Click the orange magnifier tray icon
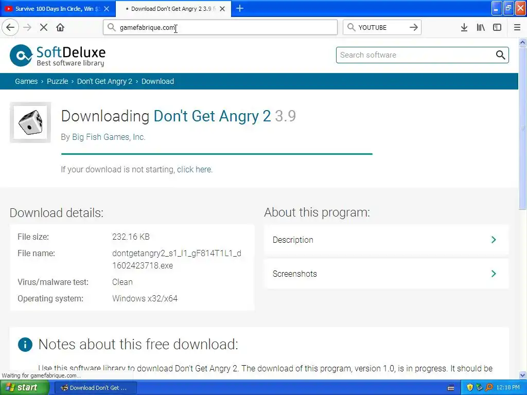 click(489, 388)
